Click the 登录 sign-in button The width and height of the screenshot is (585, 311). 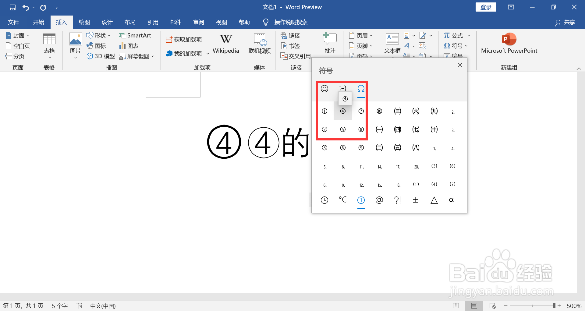coord(486,7)
